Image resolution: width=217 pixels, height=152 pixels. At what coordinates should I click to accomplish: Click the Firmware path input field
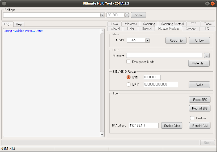(x=164, y=55)
